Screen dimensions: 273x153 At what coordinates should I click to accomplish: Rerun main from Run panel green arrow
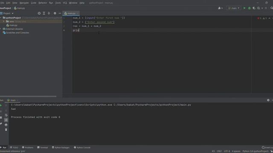click(x=1, y=105)
